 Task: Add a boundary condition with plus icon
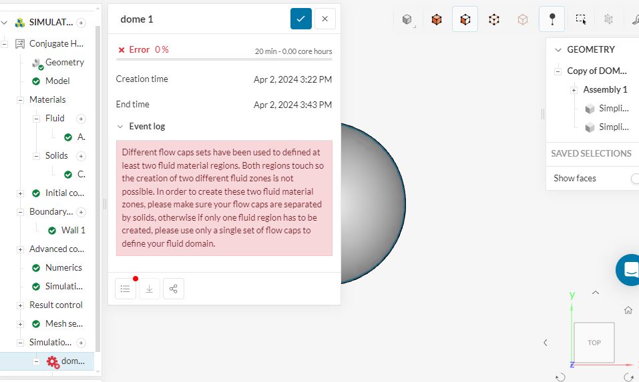(x=81, y=213)
